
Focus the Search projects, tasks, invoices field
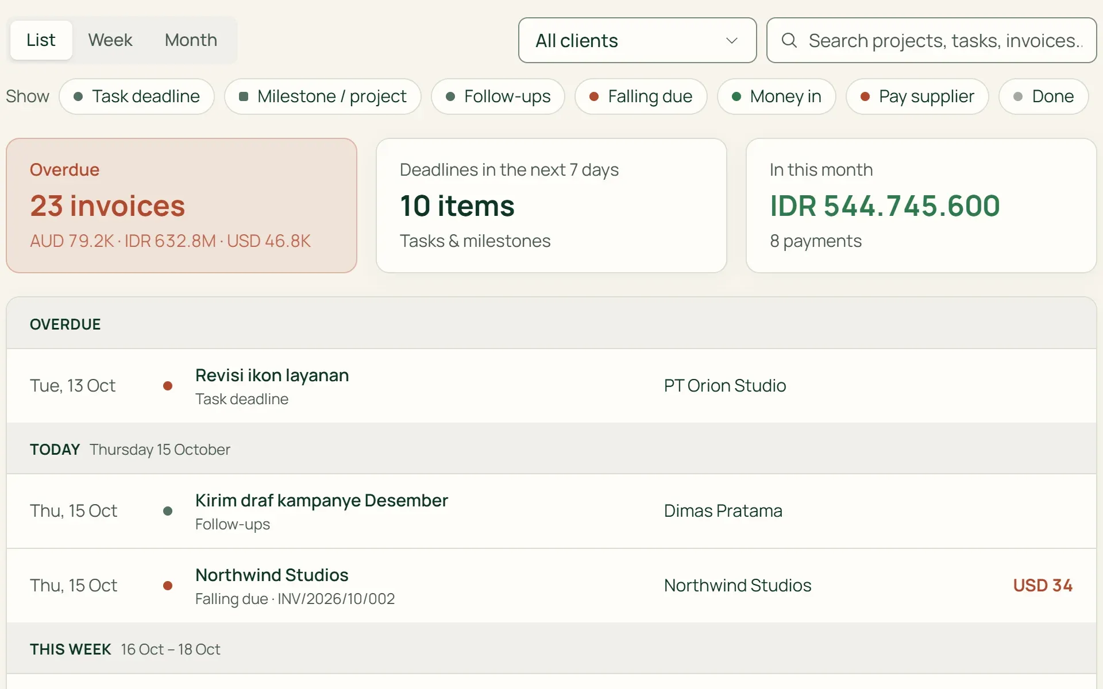point(932,40)
